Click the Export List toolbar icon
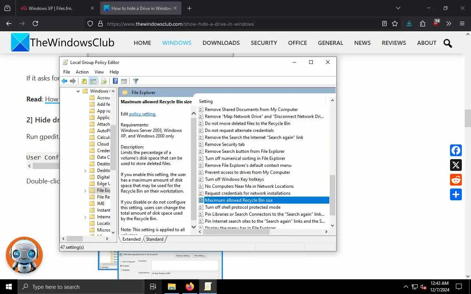 click(104, 81)
